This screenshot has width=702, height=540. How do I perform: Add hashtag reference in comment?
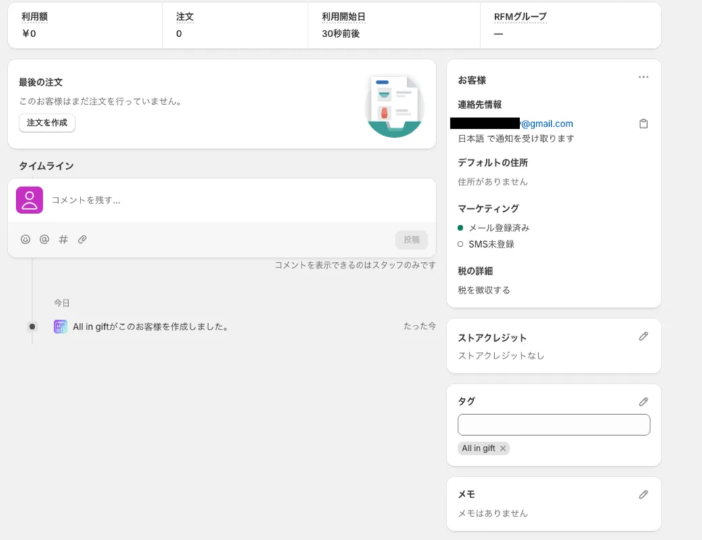pyautogui.click(x=63, y=240)
